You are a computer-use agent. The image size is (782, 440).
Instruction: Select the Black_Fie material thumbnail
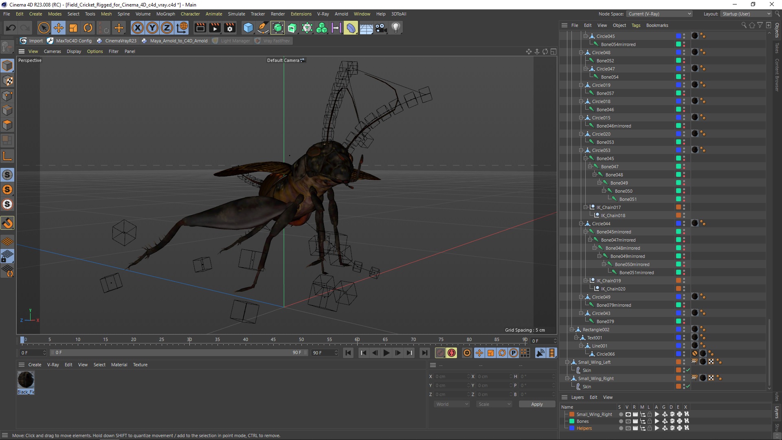26,380
